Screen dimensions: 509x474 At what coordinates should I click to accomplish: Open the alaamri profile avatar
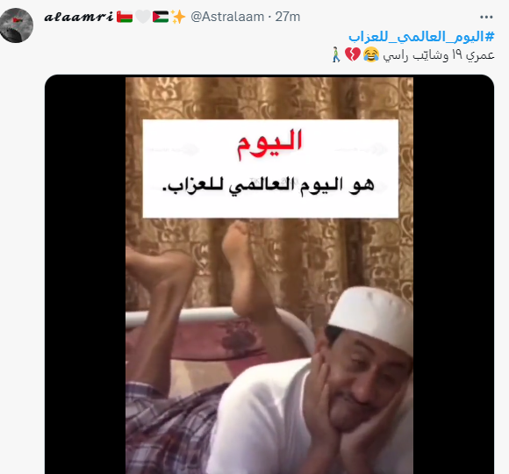pos(16,25)
